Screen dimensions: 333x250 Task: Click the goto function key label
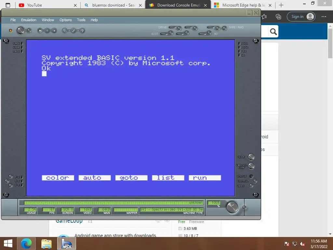pyautogui.click(x=131, y=178)
